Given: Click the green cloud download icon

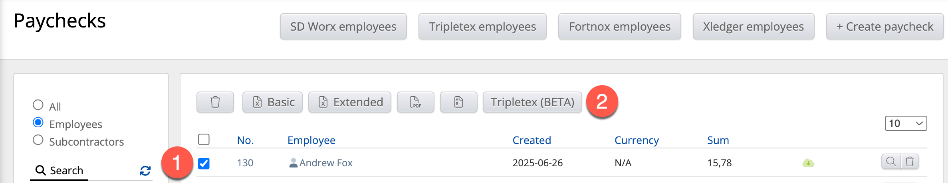Looking at the screenshot, I should tap(808, 163).
